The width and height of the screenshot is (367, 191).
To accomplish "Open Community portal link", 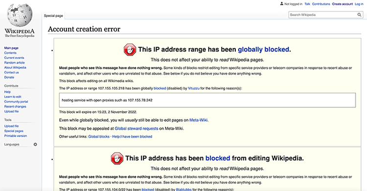I will 16,101.
